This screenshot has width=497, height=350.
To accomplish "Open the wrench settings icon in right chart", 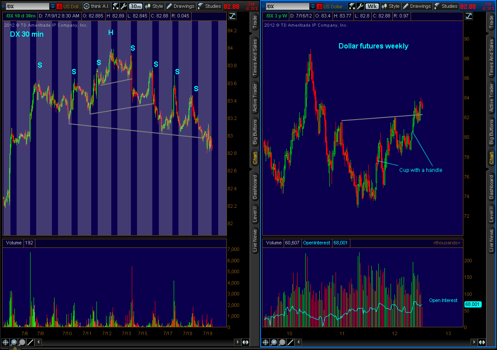I will 360,6.
